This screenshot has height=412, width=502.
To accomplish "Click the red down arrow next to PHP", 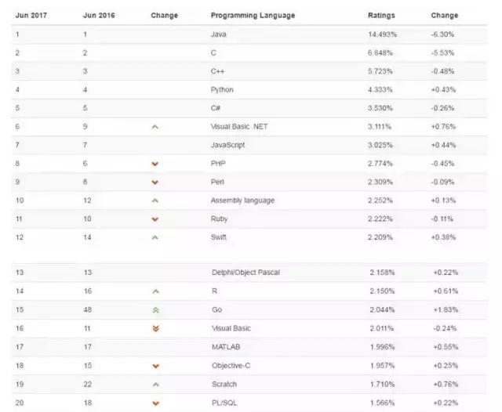I will (x=155, y=164).
